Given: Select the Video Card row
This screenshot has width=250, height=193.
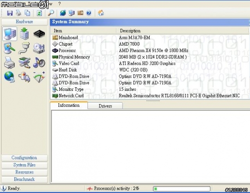Looking at the screenshot, I should click(x=150, y=63).
